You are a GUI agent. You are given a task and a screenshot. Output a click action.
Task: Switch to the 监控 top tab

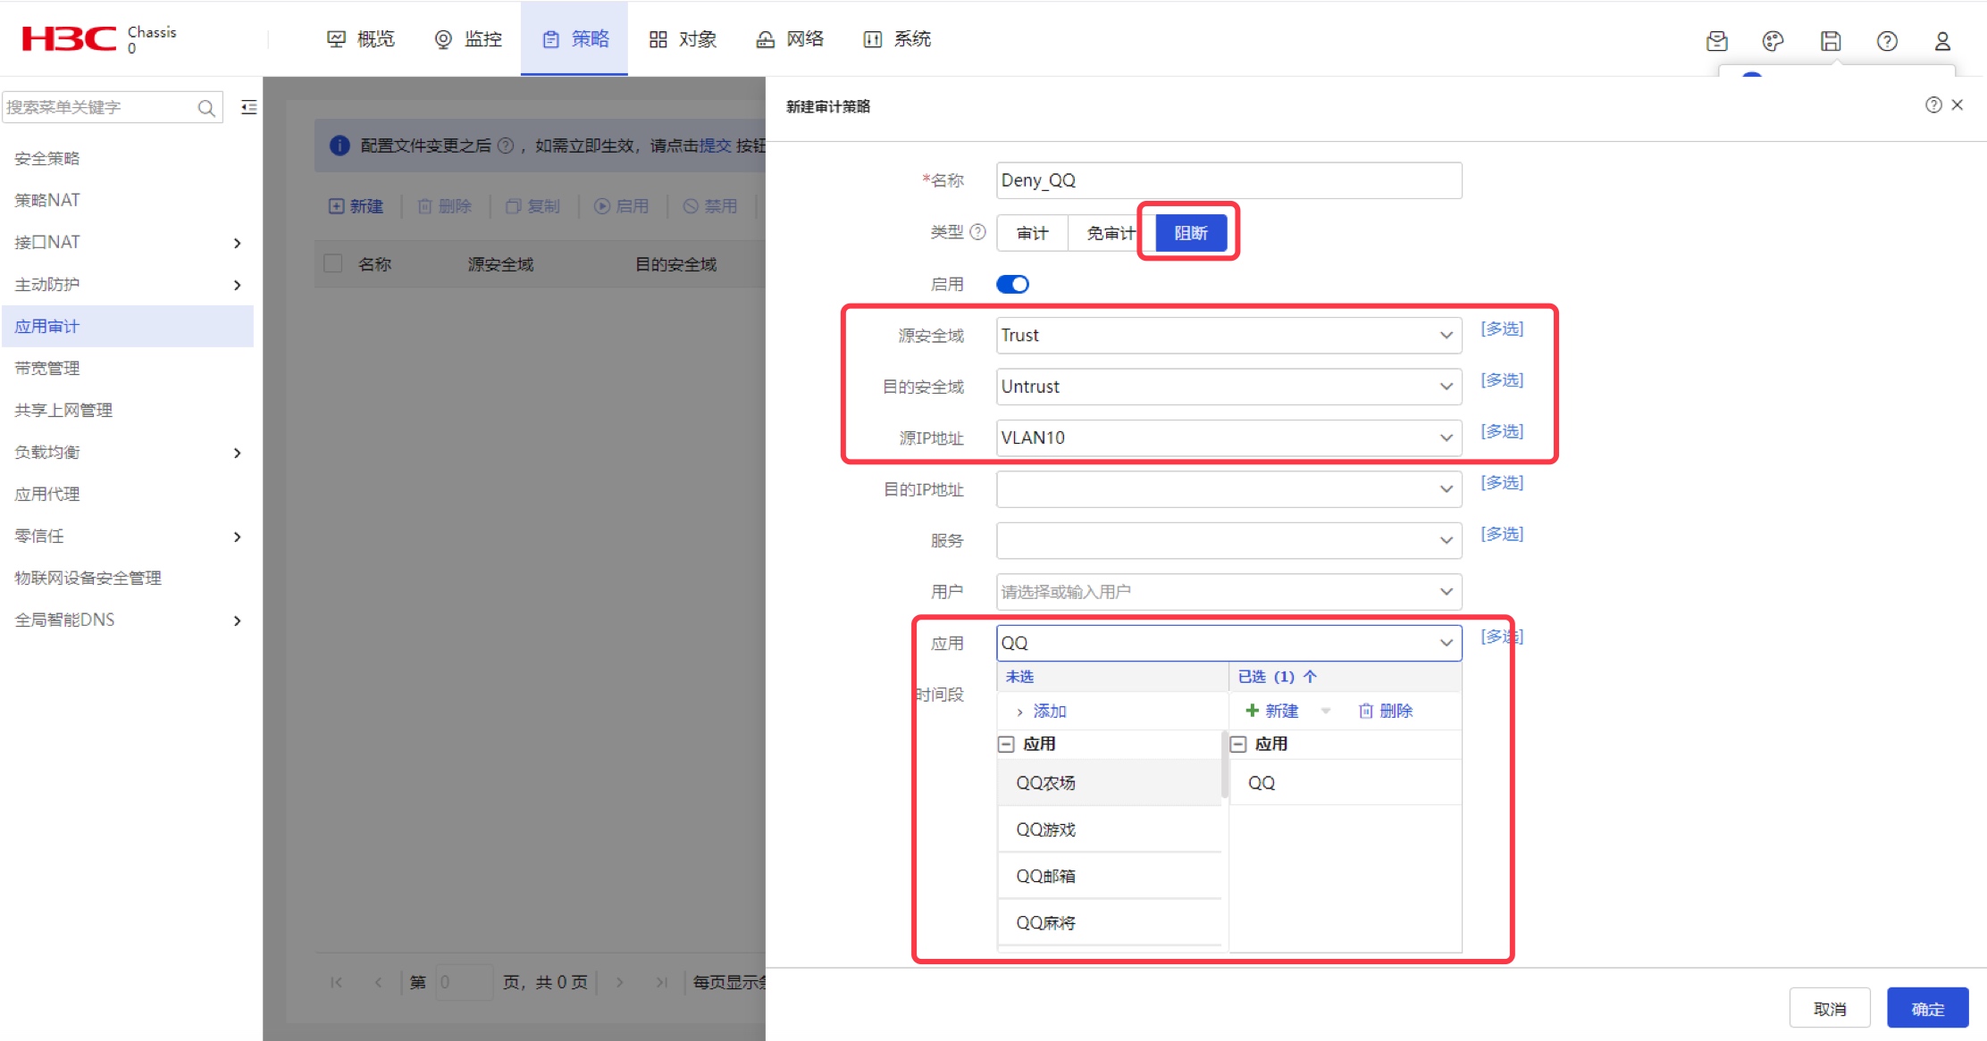(x=468, y=38)
